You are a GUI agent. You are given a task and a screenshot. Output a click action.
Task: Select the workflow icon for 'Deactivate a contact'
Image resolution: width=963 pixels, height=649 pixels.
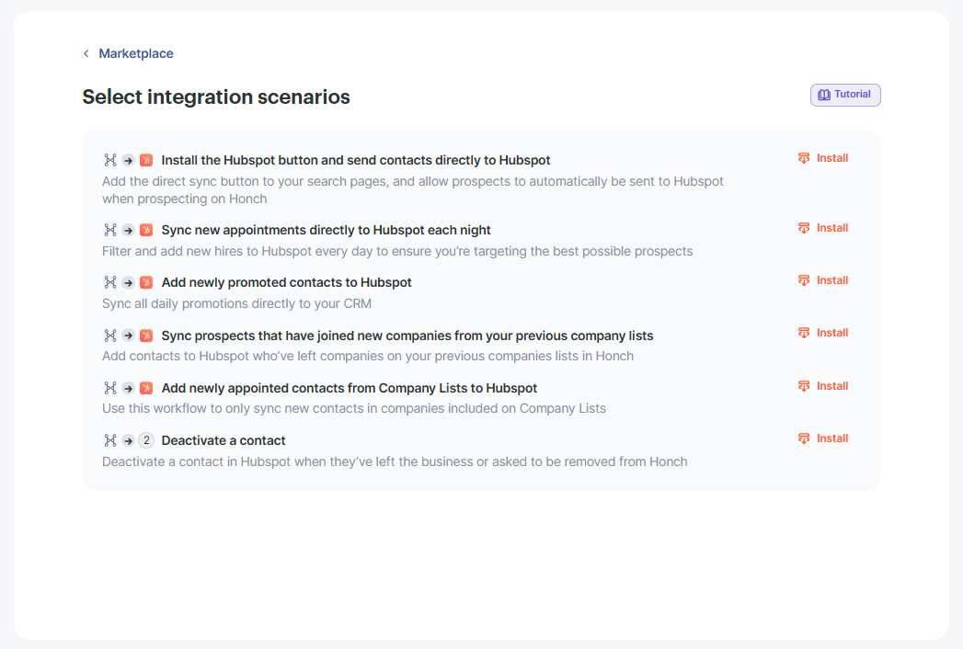click(109, 440)
